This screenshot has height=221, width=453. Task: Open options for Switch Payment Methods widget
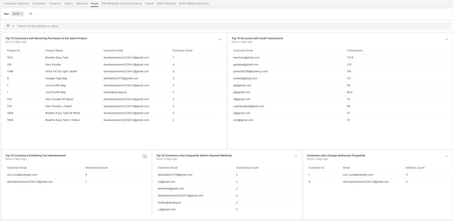[296, 156]
